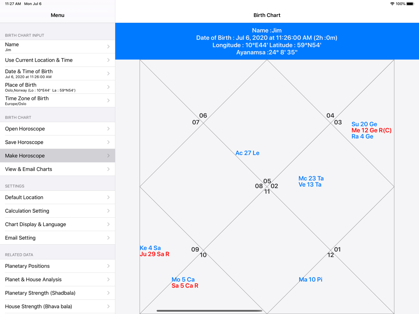Screen dimensions: 419x314
Task: Open View & Email Charts
Action: [x=57, y=169]
